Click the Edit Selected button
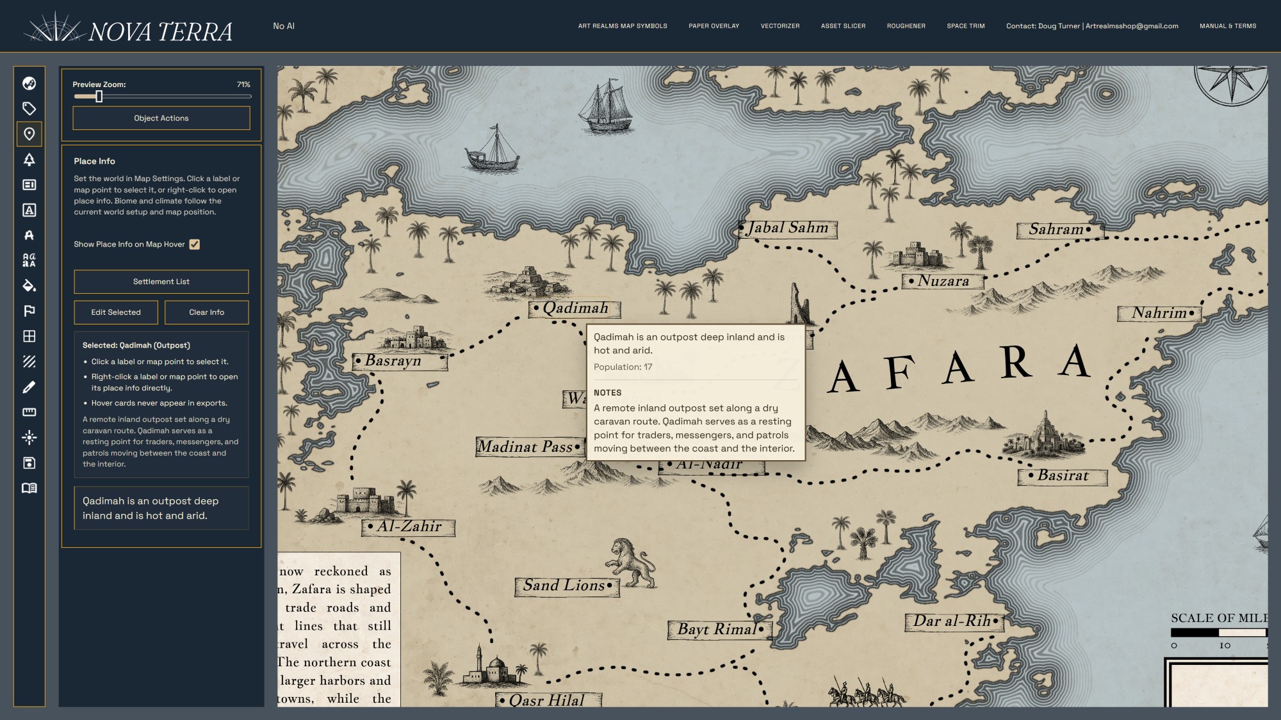The width and height of the screenshot is (1281, 720). pyautogui.click(x=116, y=312)
